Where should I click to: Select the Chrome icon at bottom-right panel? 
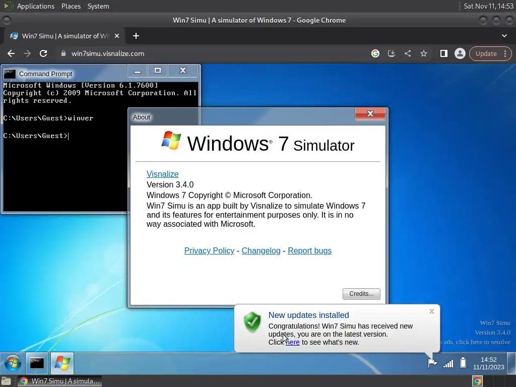477,381
